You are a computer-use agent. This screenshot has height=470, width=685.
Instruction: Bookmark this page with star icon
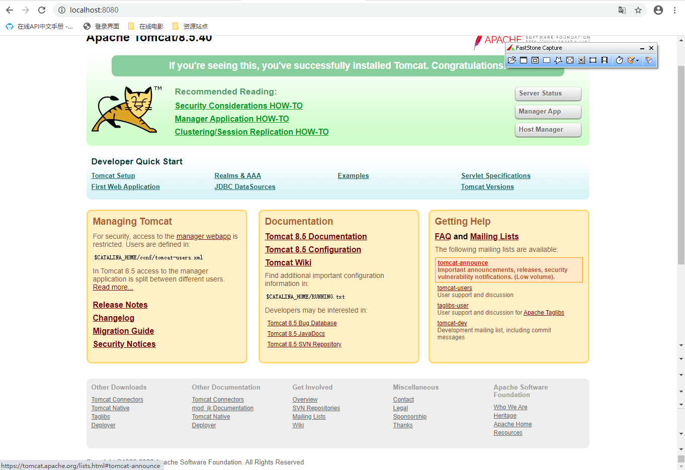click(x=638, y=10)
